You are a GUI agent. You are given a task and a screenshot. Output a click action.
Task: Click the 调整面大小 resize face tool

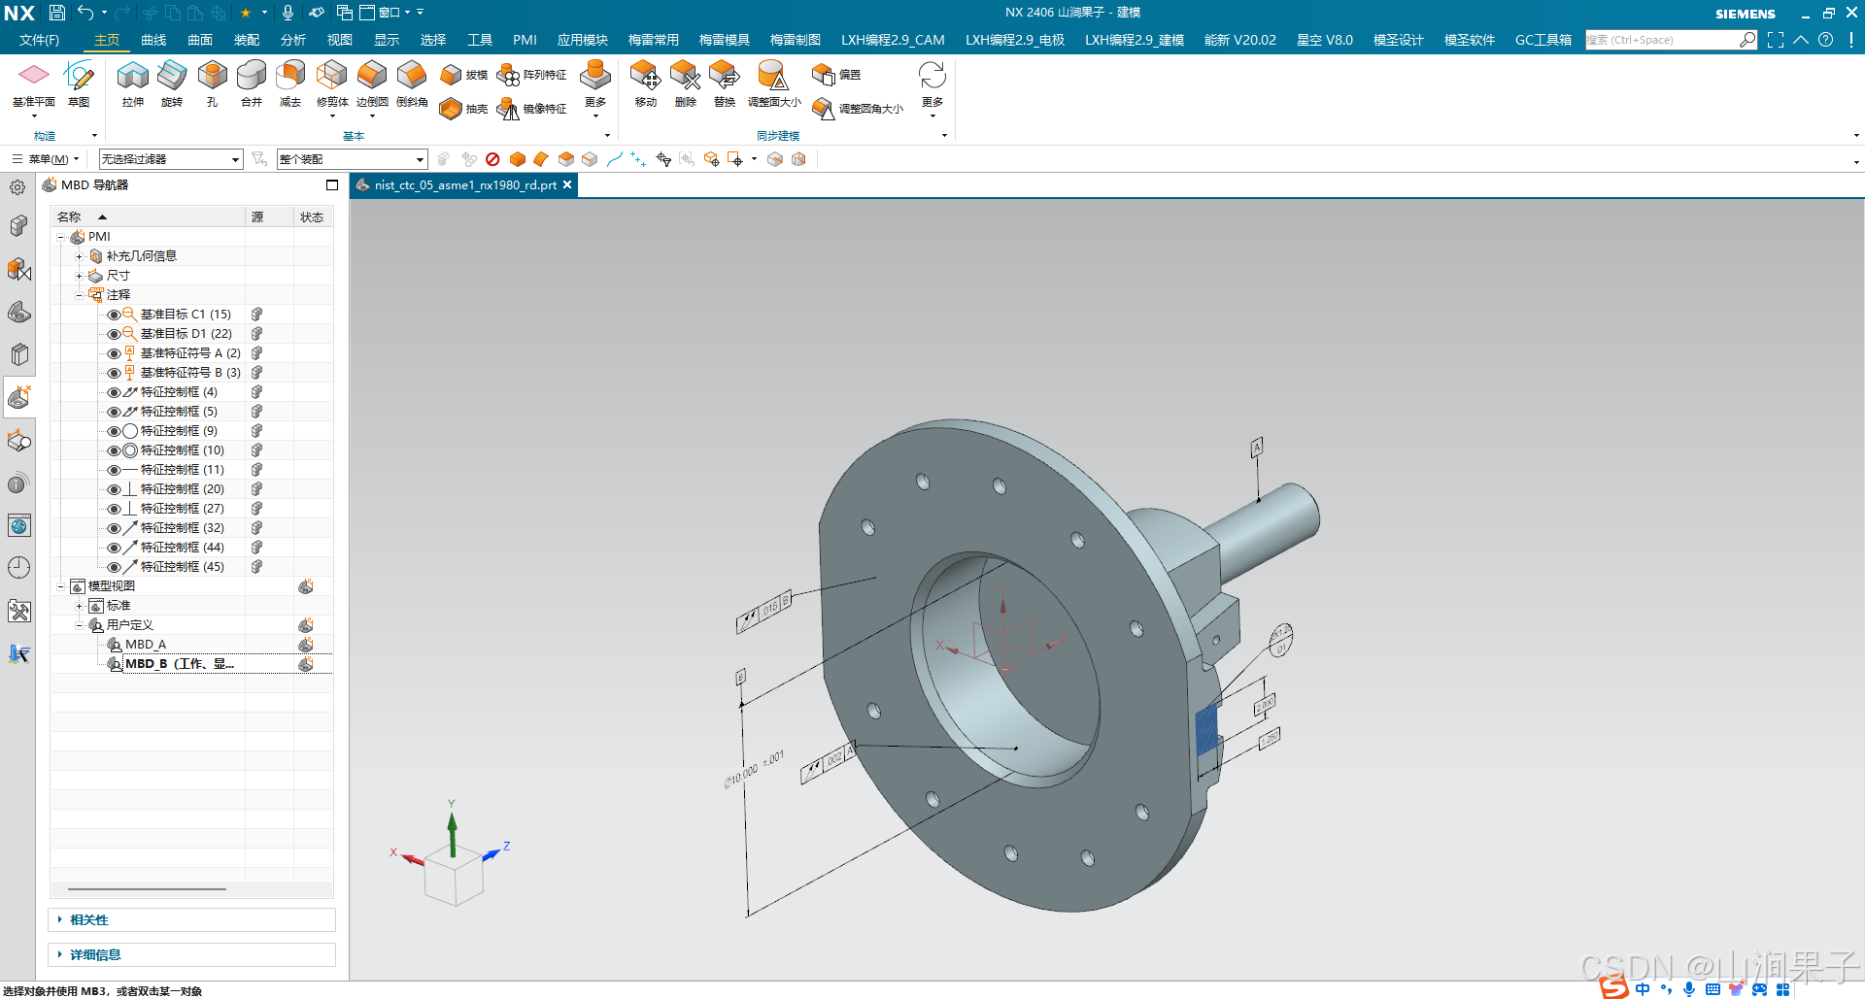774,83
